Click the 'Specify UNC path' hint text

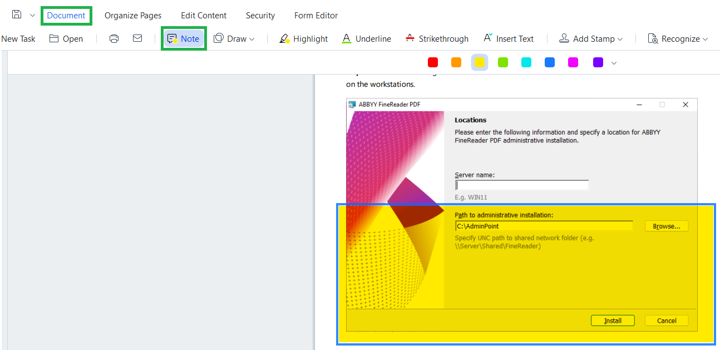(524, 241)
